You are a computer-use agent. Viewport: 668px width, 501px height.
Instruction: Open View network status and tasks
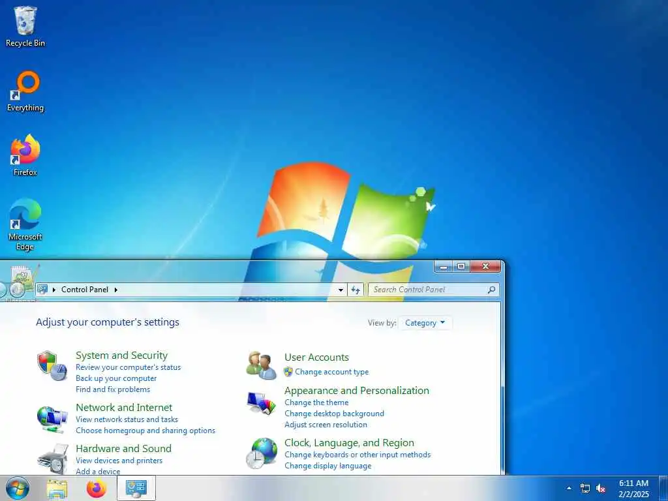click(x=127, y=419)
